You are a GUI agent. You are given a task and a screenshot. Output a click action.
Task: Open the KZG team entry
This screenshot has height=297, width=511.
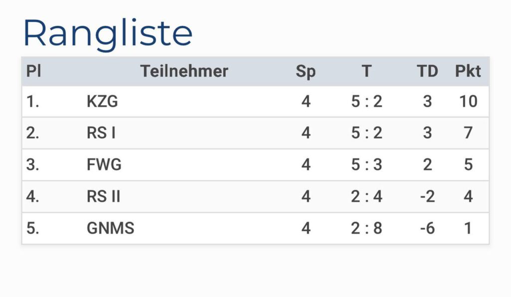102,102
